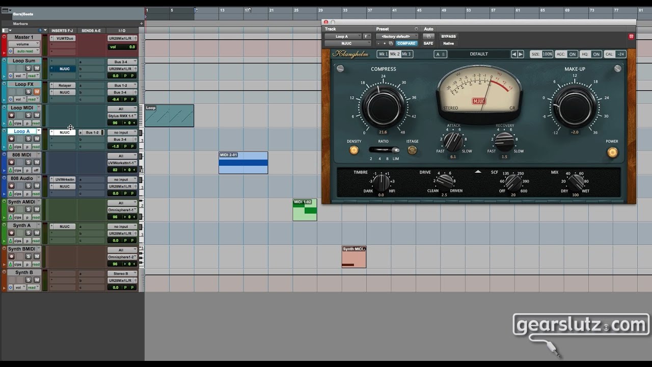This screenshot has height=367, width=652.
Task: Click the DENSITY button on MJUC
Action: (354, 150)
